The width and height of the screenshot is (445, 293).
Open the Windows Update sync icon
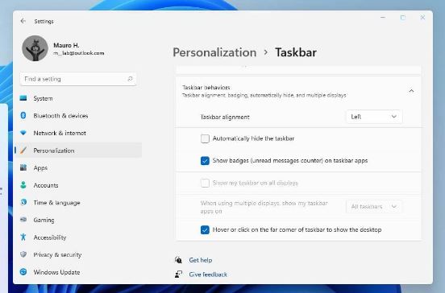23,272
